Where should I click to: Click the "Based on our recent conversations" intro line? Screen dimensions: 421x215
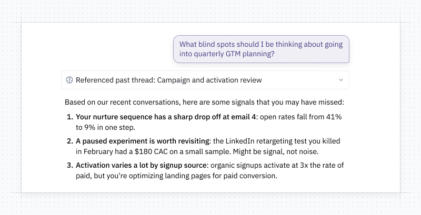(204, 101)
